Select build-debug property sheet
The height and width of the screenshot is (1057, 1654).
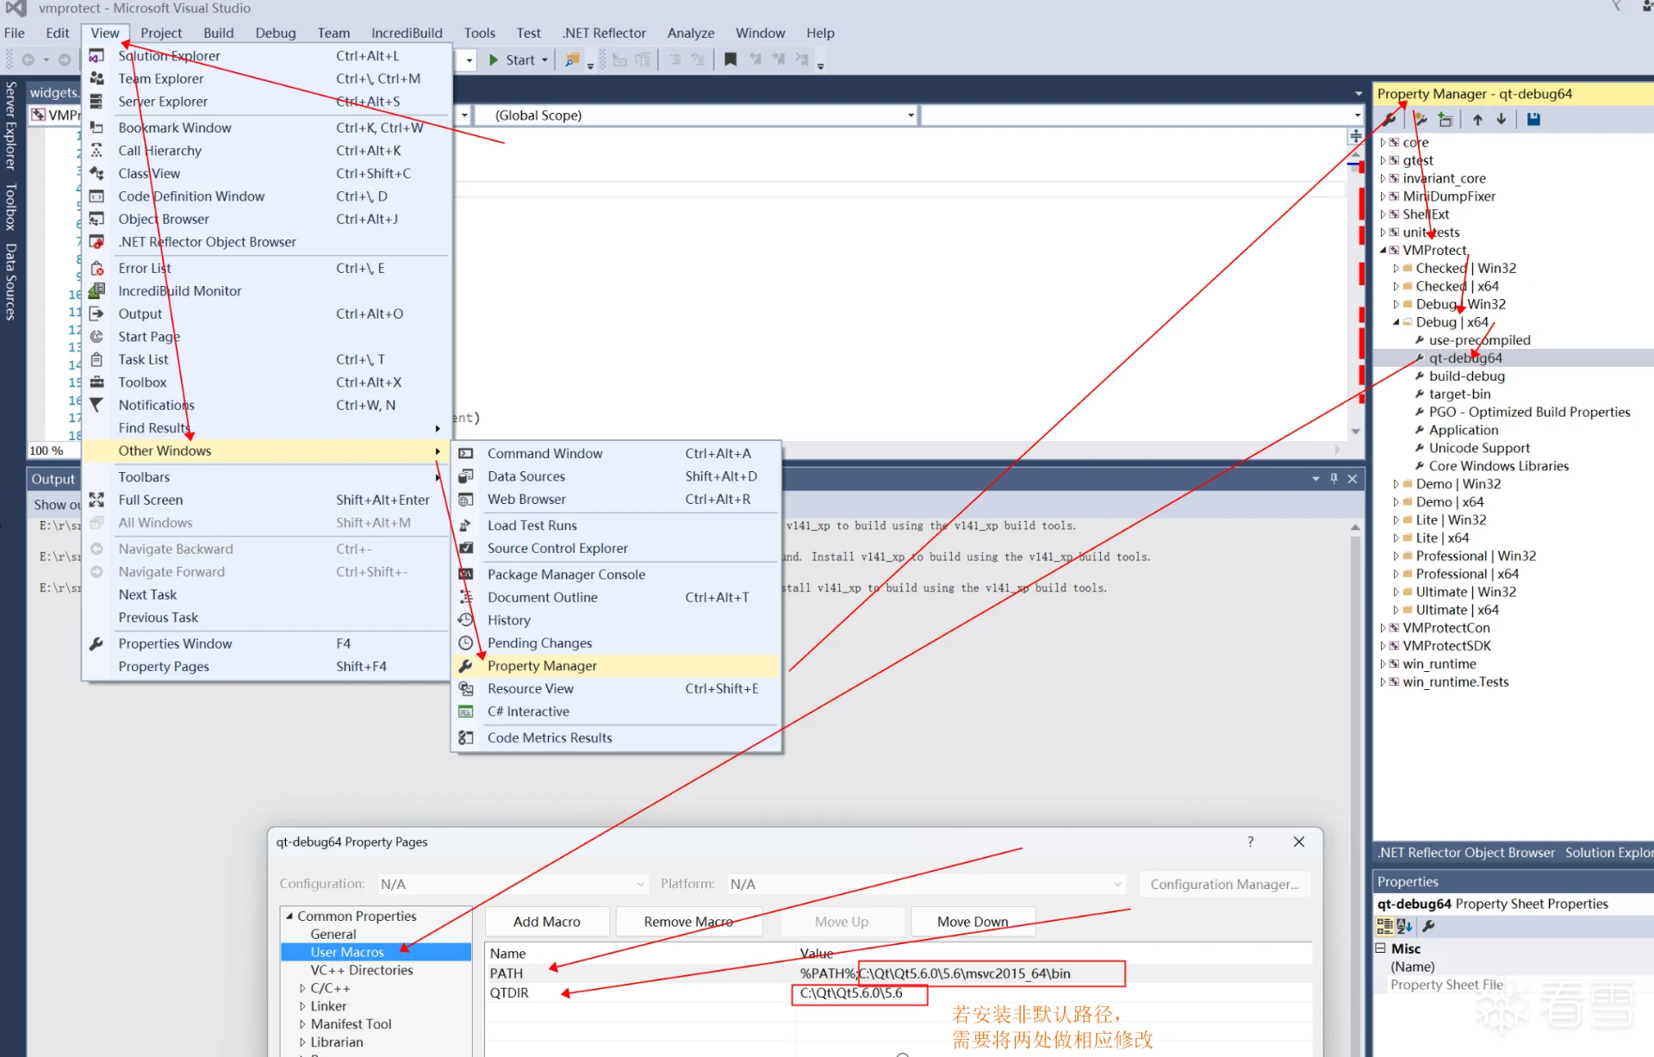click(x=1467, y=376)
